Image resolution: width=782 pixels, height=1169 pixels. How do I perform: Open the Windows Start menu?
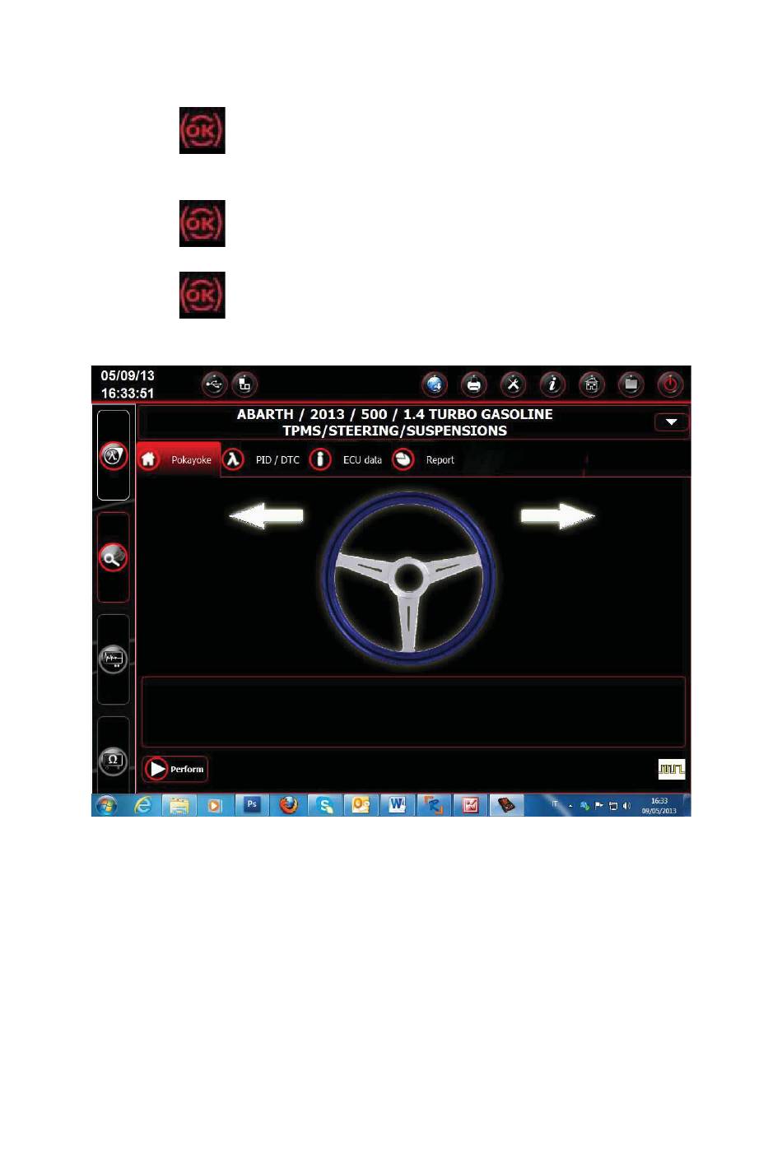point(106,806)
